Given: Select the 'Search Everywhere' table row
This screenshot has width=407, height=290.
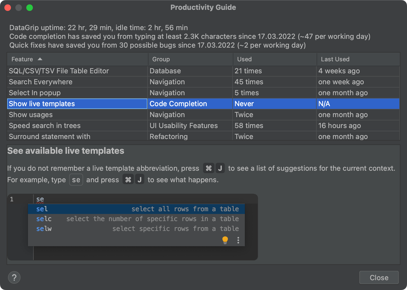Looking at the screenshot, I should click(x=77, y=82).
